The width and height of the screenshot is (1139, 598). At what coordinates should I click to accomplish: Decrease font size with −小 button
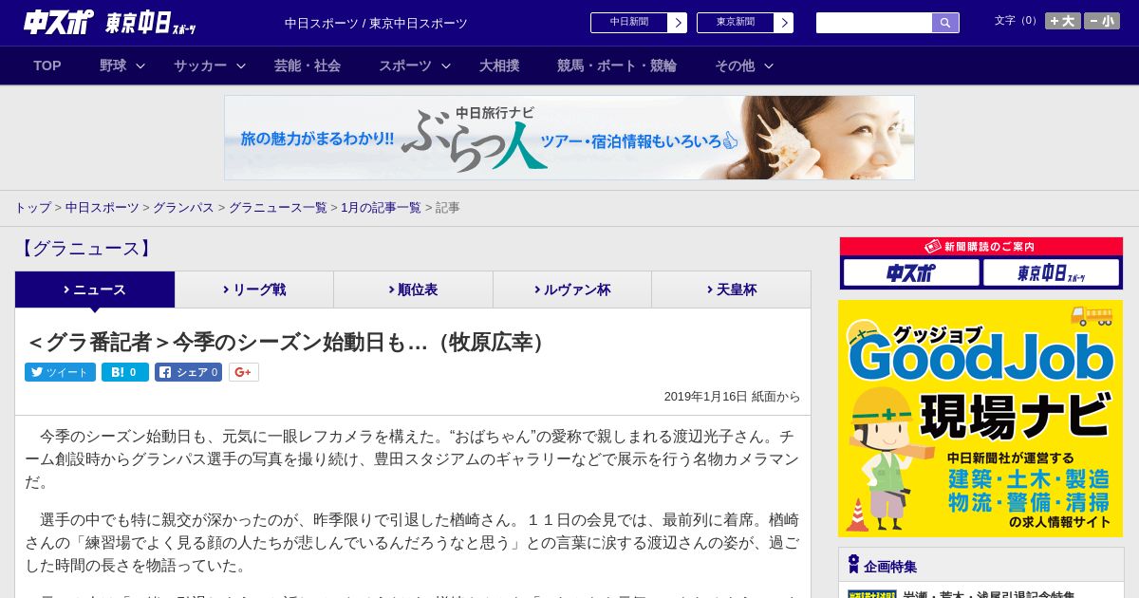click(x=1102, y=21)
